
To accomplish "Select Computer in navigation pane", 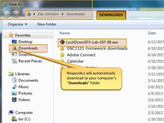I will [x=24, y=112].
